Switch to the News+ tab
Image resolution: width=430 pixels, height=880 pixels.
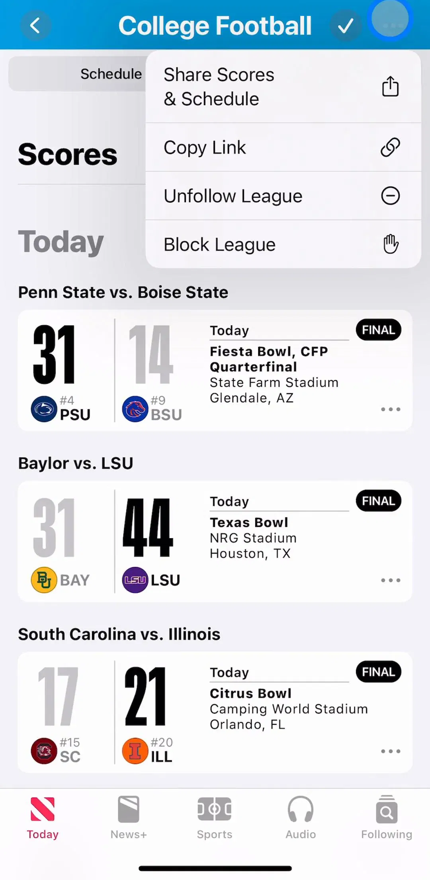tap(129, 818)
